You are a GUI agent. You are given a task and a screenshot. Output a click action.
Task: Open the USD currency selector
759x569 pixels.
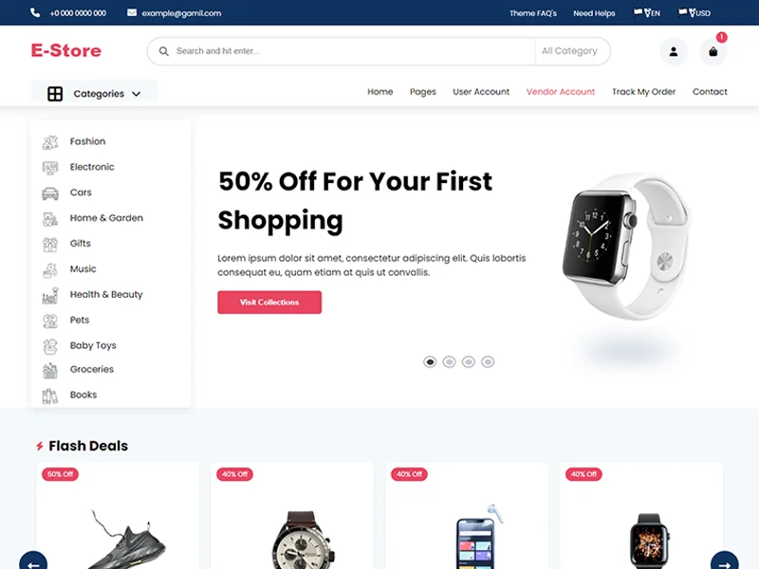click(x=694, y=13)
